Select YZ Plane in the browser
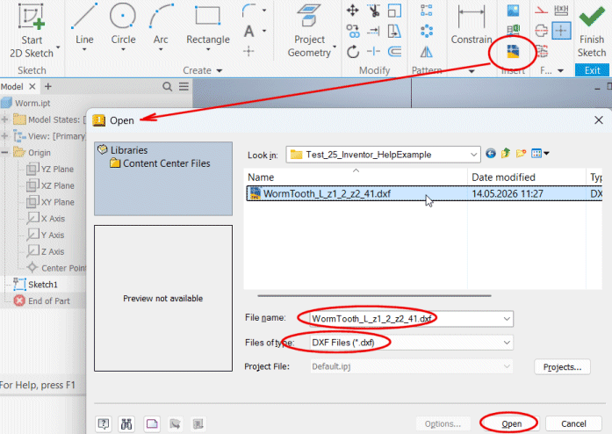The height and width of the screenshot is (434, 612). [x=50, y=170]
